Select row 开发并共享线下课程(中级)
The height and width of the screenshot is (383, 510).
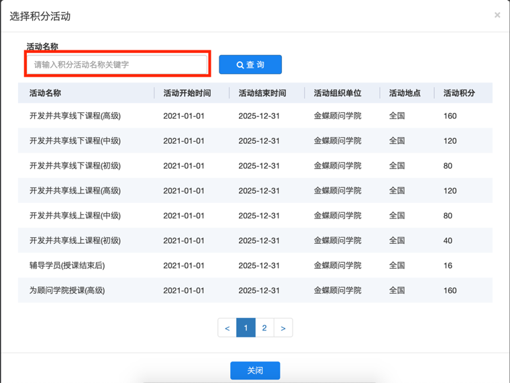click(255, 140)
